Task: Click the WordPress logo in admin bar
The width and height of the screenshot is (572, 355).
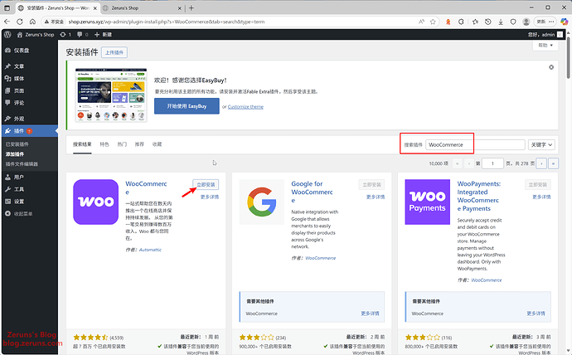Action: pos(7,35)
